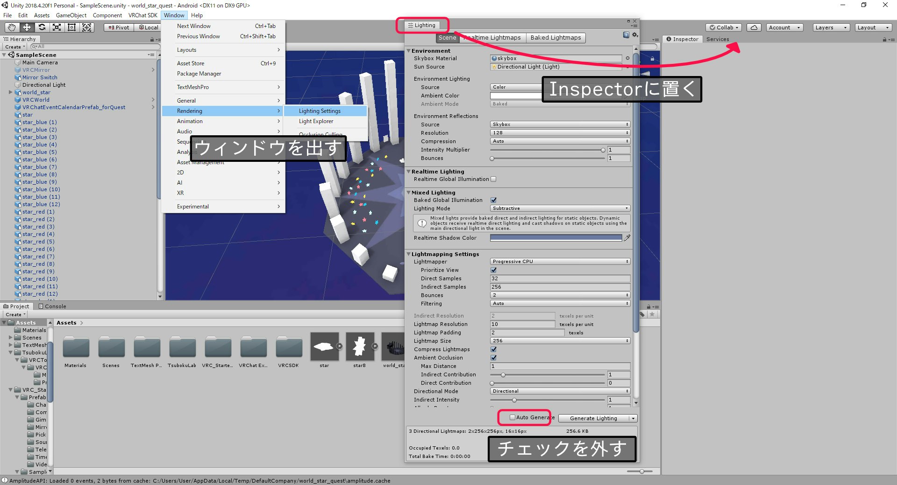
Task: Toggle the Ambient Occlusion checkbox
Action: click(493, 358)
